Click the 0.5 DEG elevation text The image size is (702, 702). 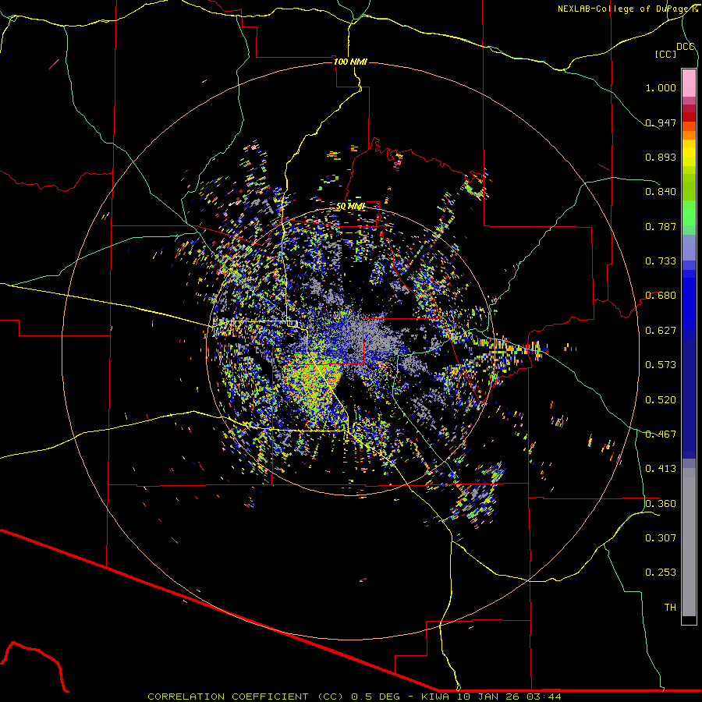pyautogui.click(x=375, y=697)
